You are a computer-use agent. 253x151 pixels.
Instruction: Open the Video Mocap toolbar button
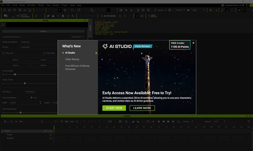pos(152,16)
